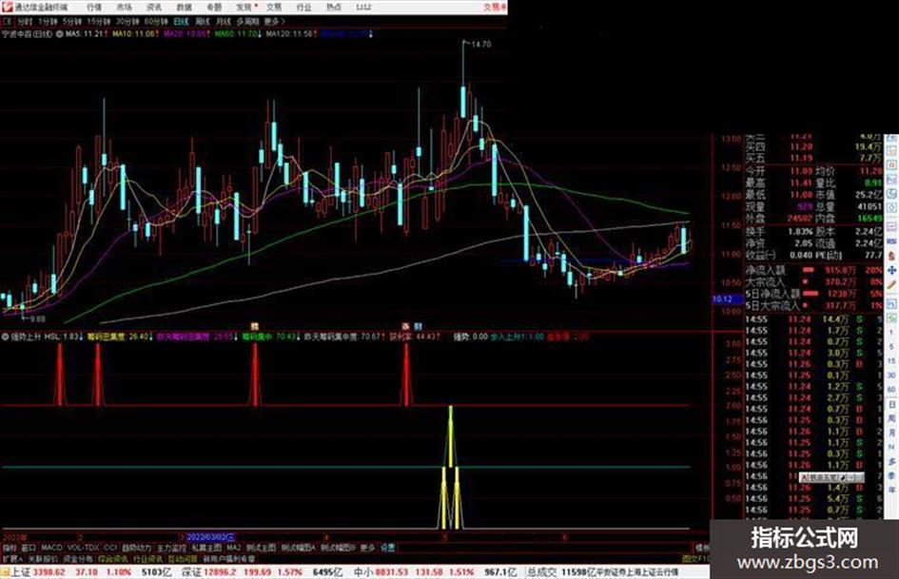Select the 周线 weekly period
Image resolution: width=899 pixels, height=579 pixels.
203,21
